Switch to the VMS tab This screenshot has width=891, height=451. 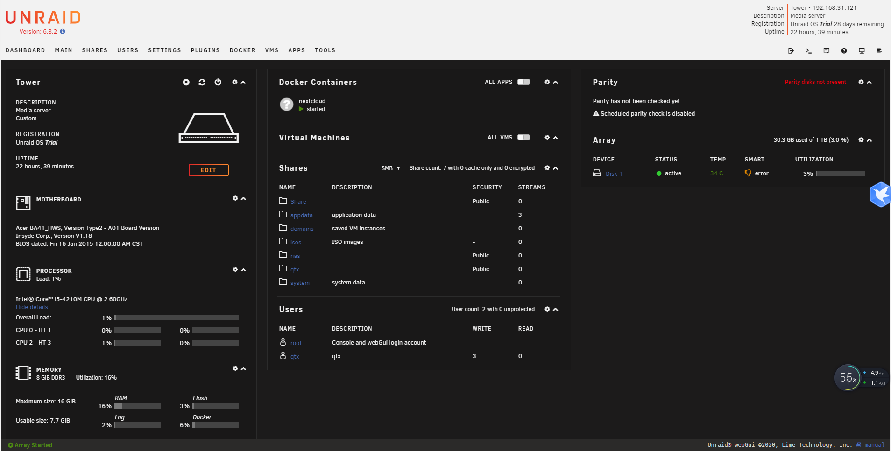point(272,50)
